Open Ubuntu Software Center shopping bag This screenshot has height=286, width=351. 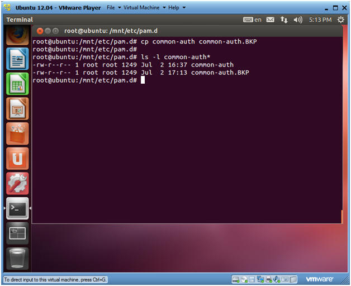coord(17,134)
